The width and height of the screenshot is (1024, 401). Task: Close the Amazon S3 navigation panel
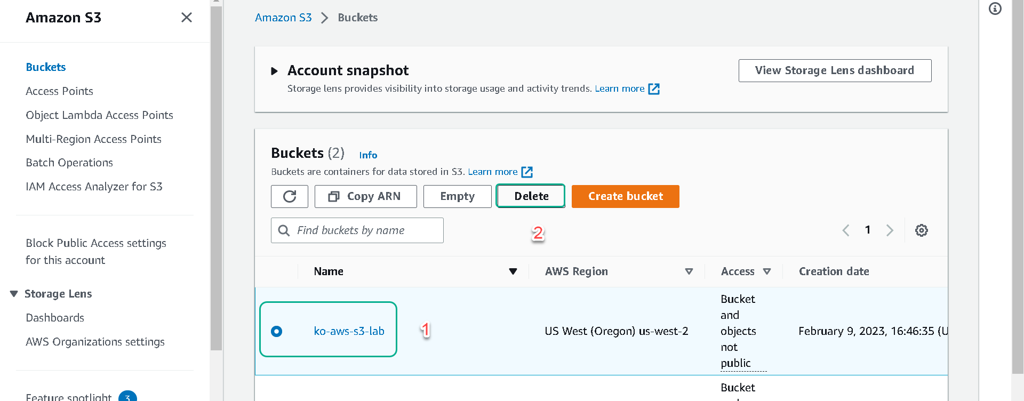pos(187,18)
